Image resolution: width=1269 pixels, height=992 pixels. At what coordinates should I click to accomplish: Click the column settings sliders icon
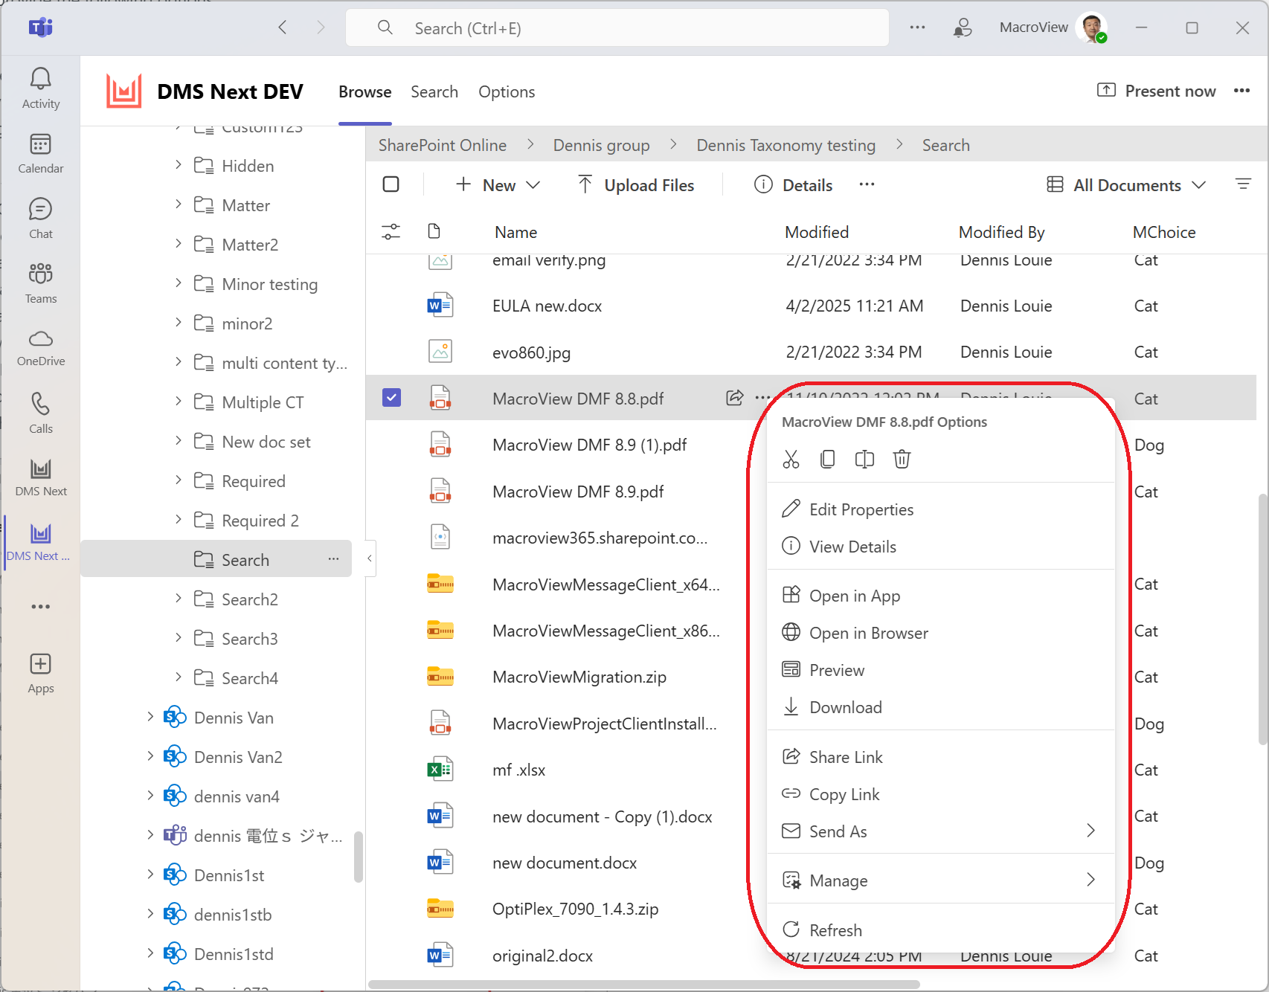pyautogui.click(x=391, y=232)
